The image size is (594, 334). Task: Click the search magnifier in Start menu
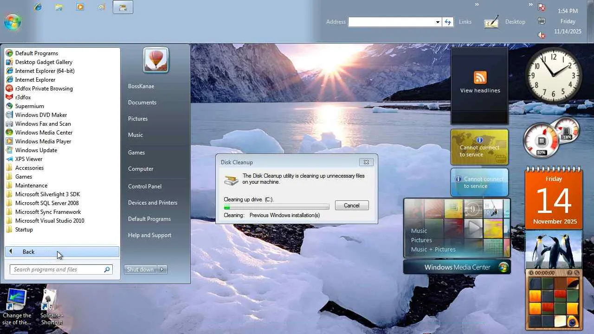107,270
